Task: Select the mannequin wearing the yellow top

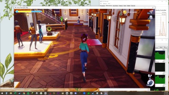Action: (33, 36)
